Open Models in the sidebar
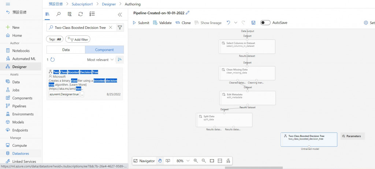This screenshot has height=169, width=375. (x=15, y=122)
